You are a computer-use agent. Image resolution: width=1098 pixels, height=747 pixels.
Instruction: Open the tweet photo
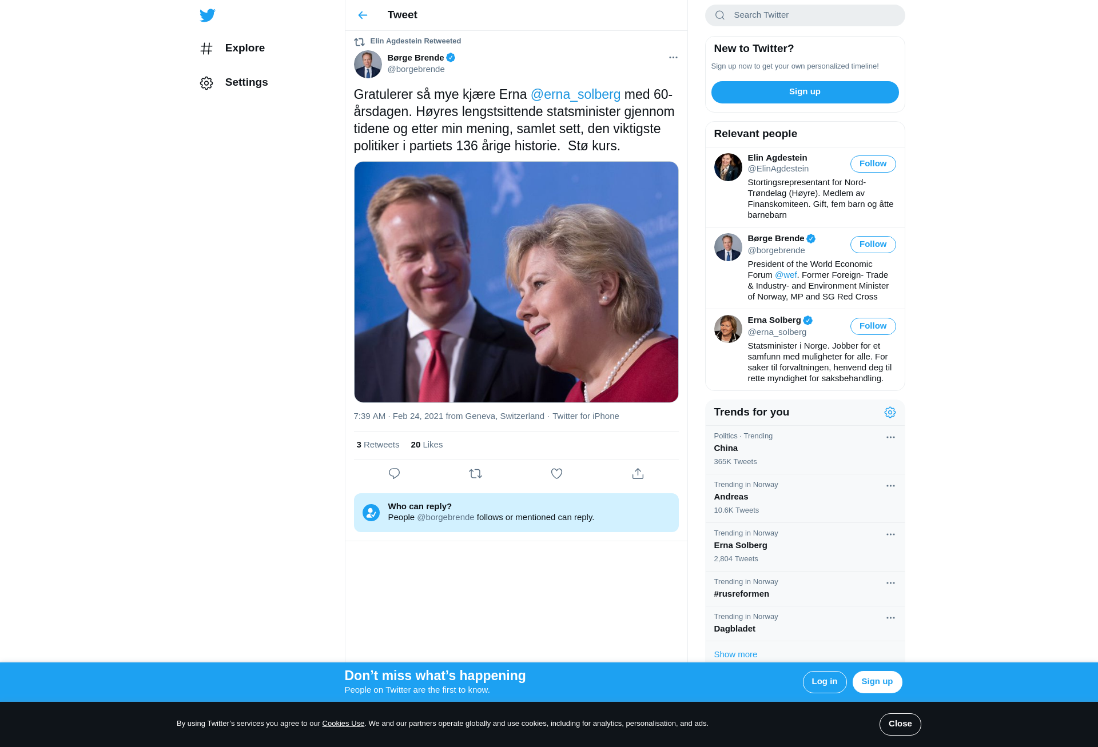pos(516,282)
